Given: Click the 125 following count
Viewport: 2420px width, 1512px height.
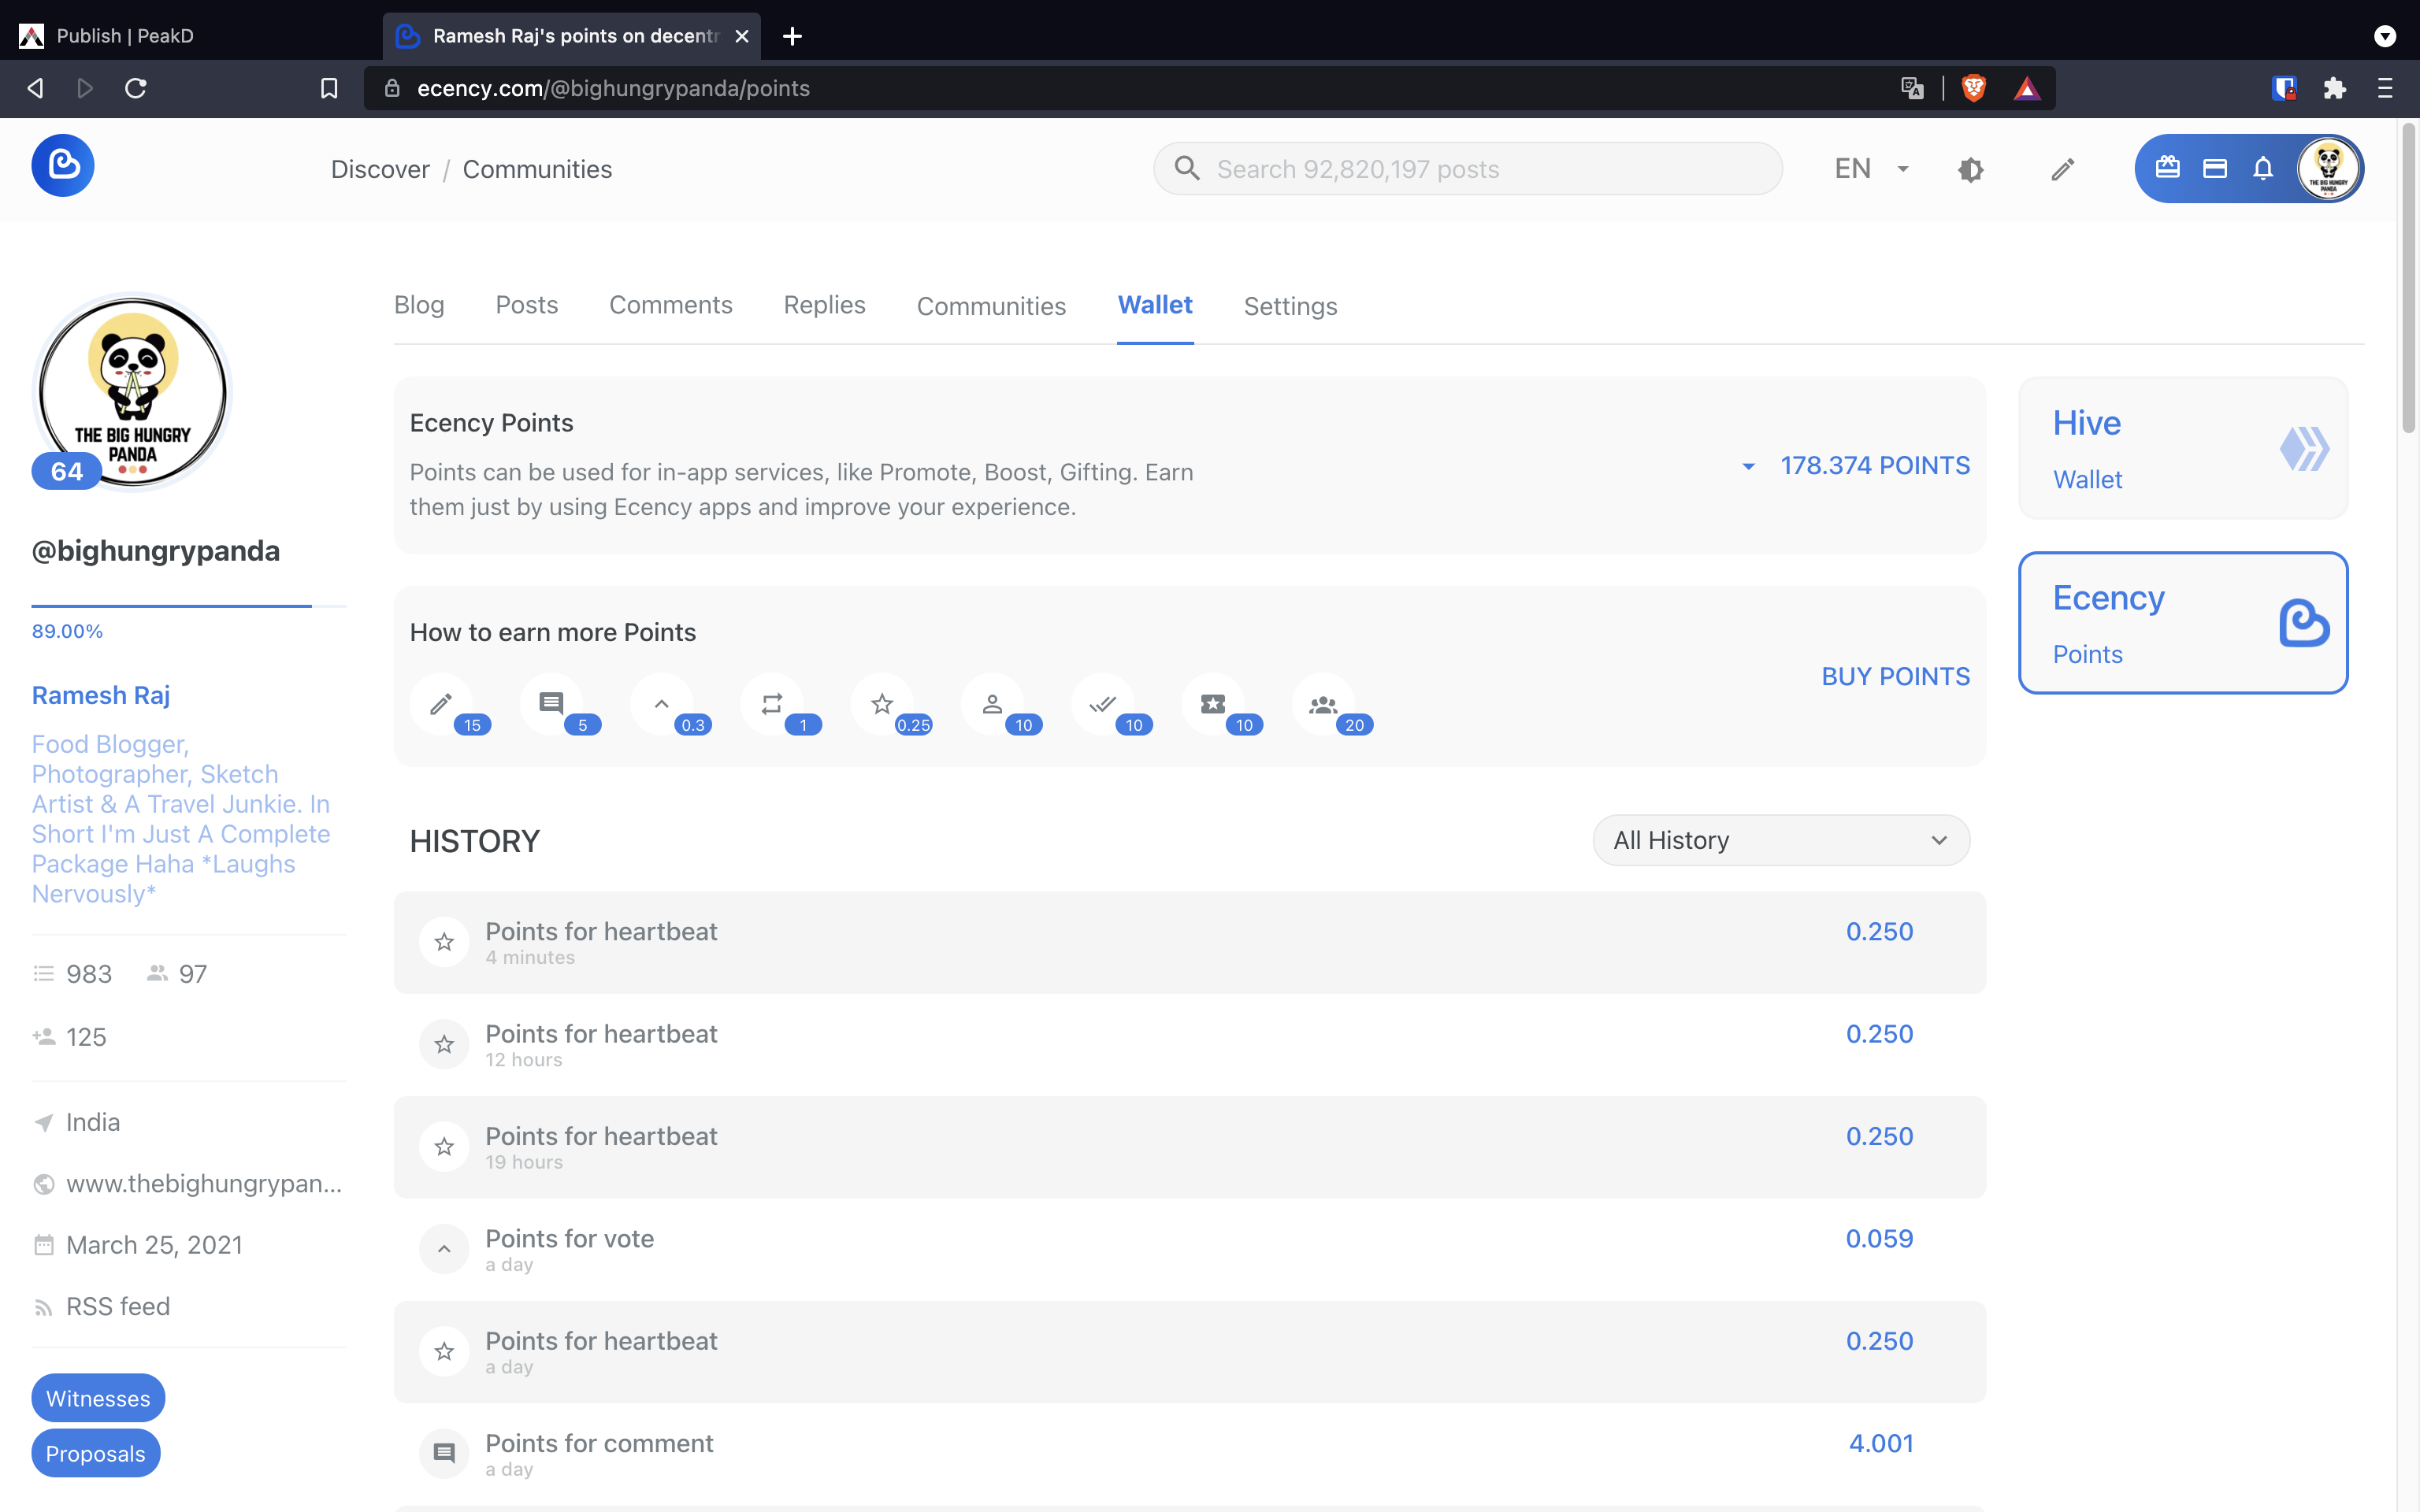Looking at the screenshot, I should 70,1037.
